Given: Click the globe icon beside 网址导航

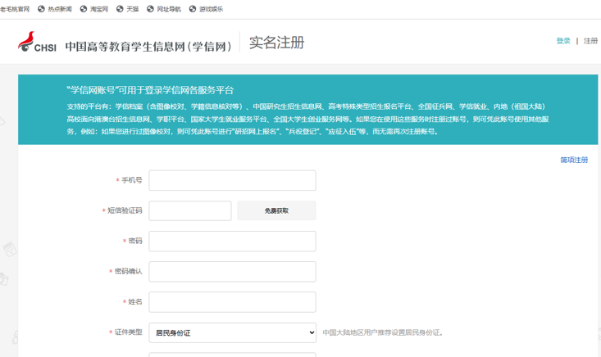Looking at the screenshot, I should [x=150, y=9].
